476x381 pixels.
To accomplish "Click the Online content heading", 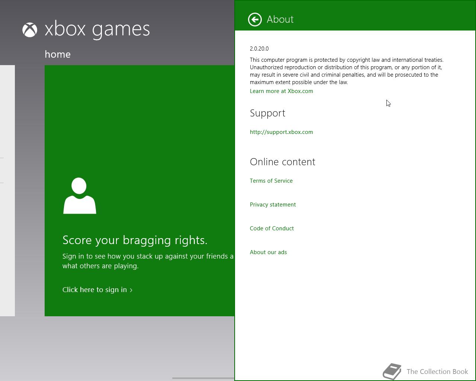I will pos(283,162).
